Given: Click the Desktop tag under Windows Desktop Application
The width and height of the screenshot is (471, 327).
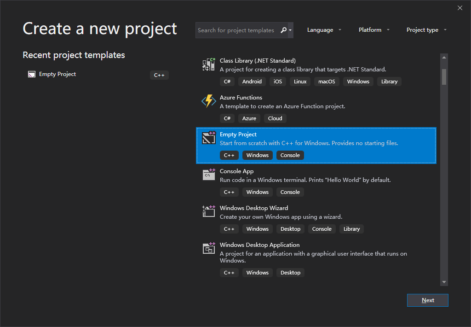Looking at the screenshot, I should [x=290, y=272].
